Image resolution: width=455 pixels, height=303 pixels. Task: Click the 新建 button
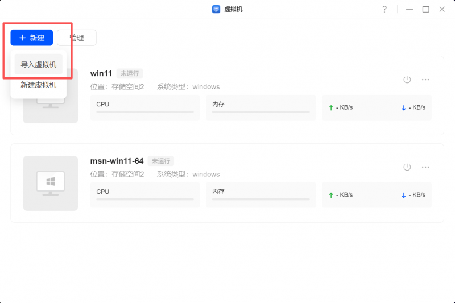[32, 38]
